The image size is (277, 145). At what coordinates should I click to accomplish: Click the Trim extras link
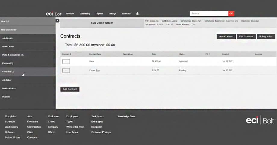(98, 70)
